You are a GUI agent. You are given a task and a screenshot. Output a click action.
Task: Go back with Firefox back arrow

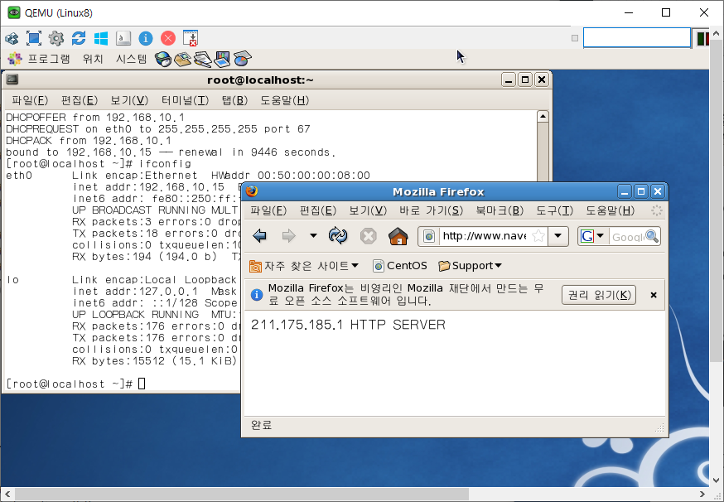click(260, 236)
